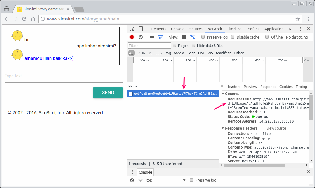This screenshot has width=315, height=188.
Task: Click the view source link in Response Headers
Action: pos(276,128)
